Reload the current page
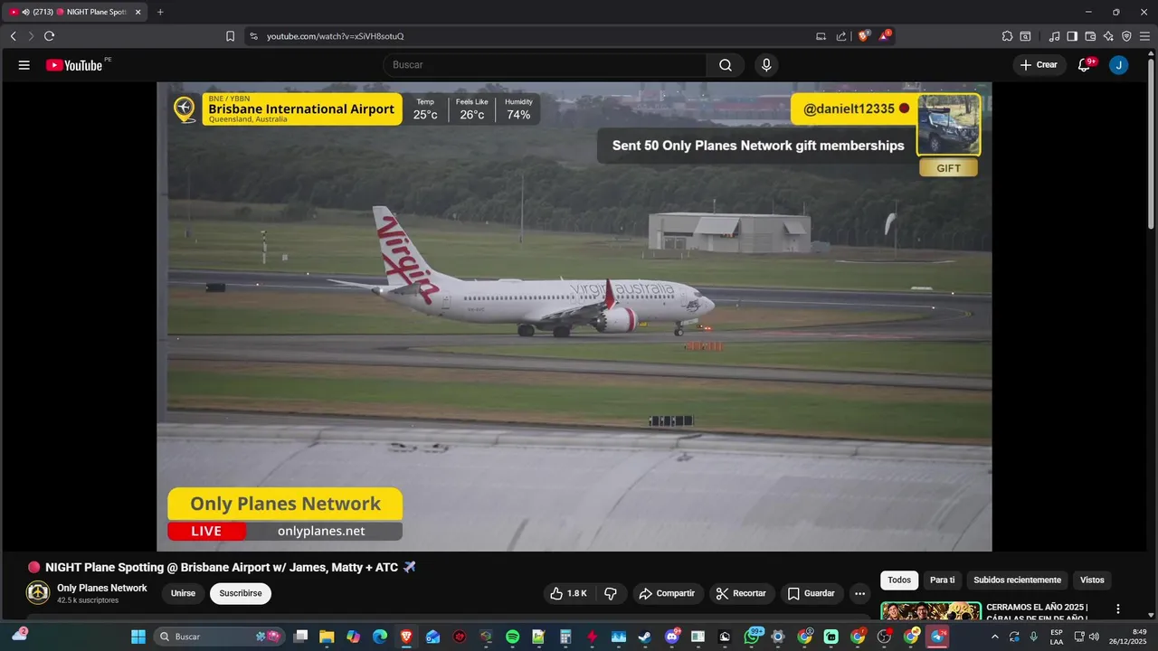 coord(50,36)
